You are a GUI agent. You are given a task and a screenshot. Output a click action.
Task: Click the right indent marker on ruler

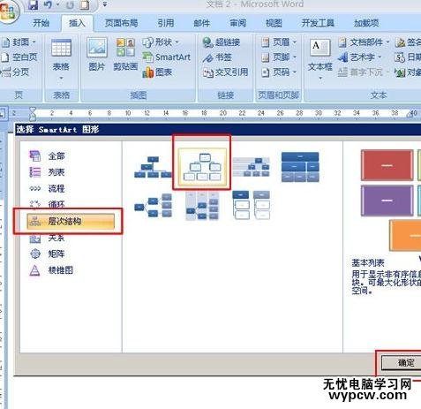(410, 115)
